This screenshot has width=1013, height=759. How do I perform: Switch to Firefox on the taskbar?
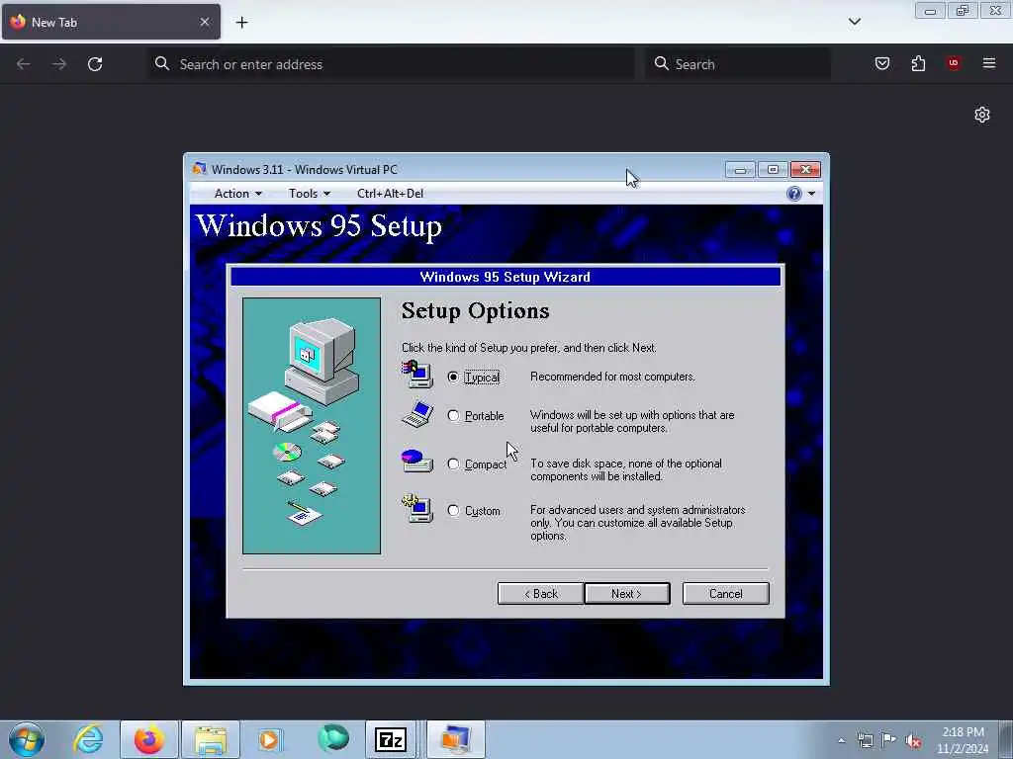[148, 739]
